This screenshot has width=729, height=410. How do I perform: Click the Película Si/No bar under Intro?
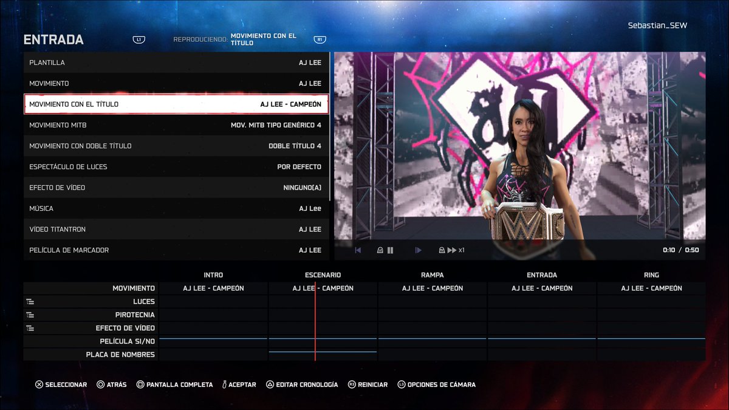213,338
